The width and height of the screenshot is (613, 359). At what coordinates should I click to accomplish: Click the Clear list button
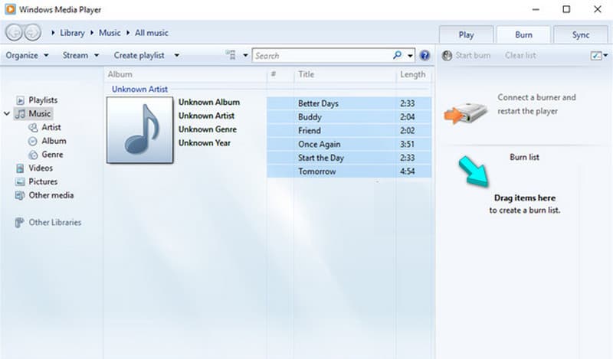click(520, 55)
